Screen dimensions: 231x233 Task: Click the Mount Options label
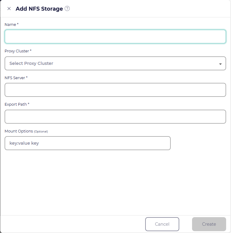19,131
